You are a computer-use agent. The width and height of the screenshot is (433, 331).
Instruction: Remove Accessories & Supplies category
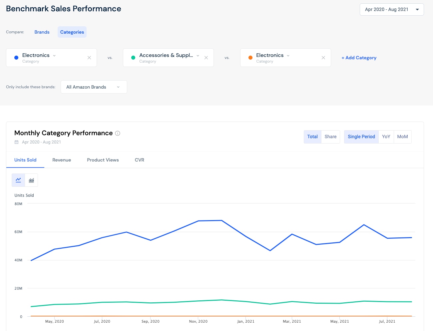pos(206,58)
